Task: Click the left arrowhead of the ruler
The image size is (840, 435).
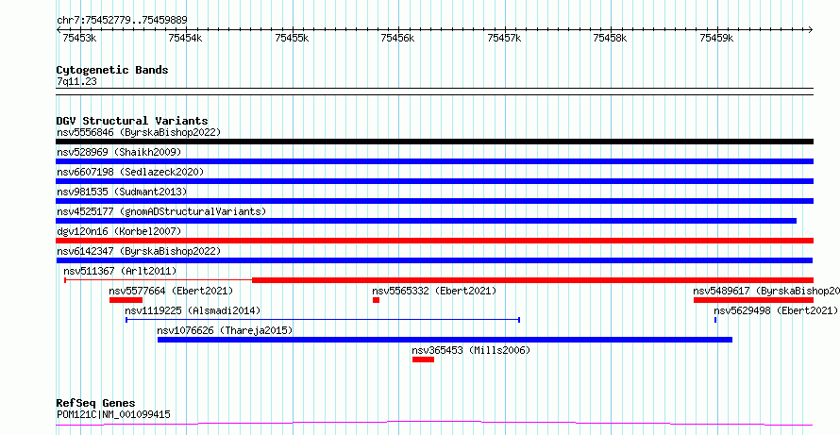Action: point(59,30)
